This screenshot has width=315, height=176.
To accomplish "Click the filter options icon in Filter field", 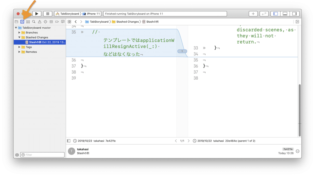I will pyautogui.click(x=23, y=155).
